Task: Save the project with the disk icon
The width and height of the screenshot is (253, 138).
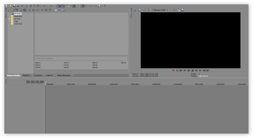Action: pos(14,6)
